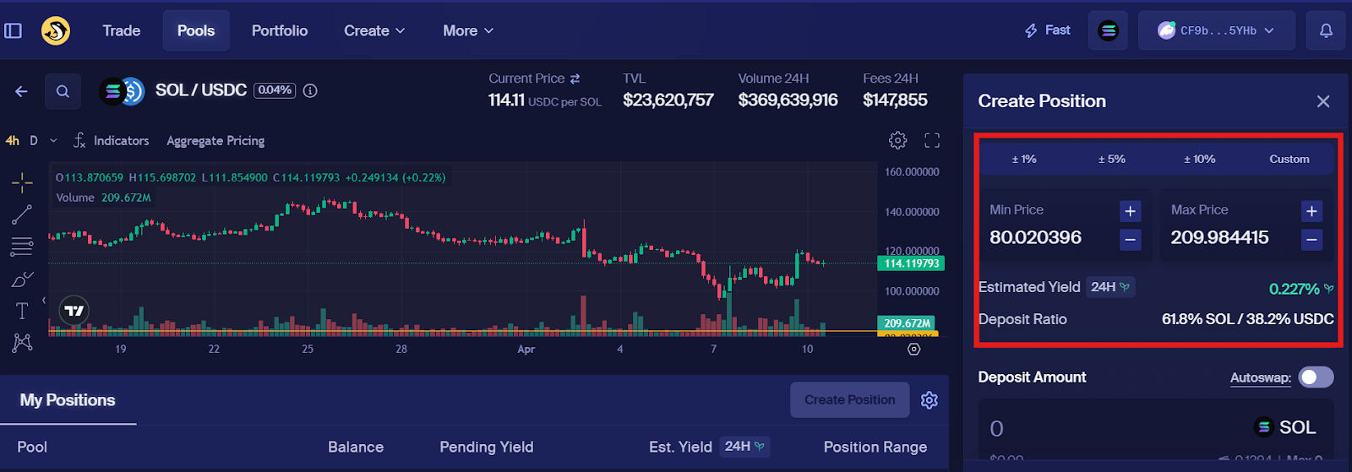Image resolution: width=1352 pixels, height=472 pixels.
Task: Open My Positions settings gear
Action: [929, 400]
